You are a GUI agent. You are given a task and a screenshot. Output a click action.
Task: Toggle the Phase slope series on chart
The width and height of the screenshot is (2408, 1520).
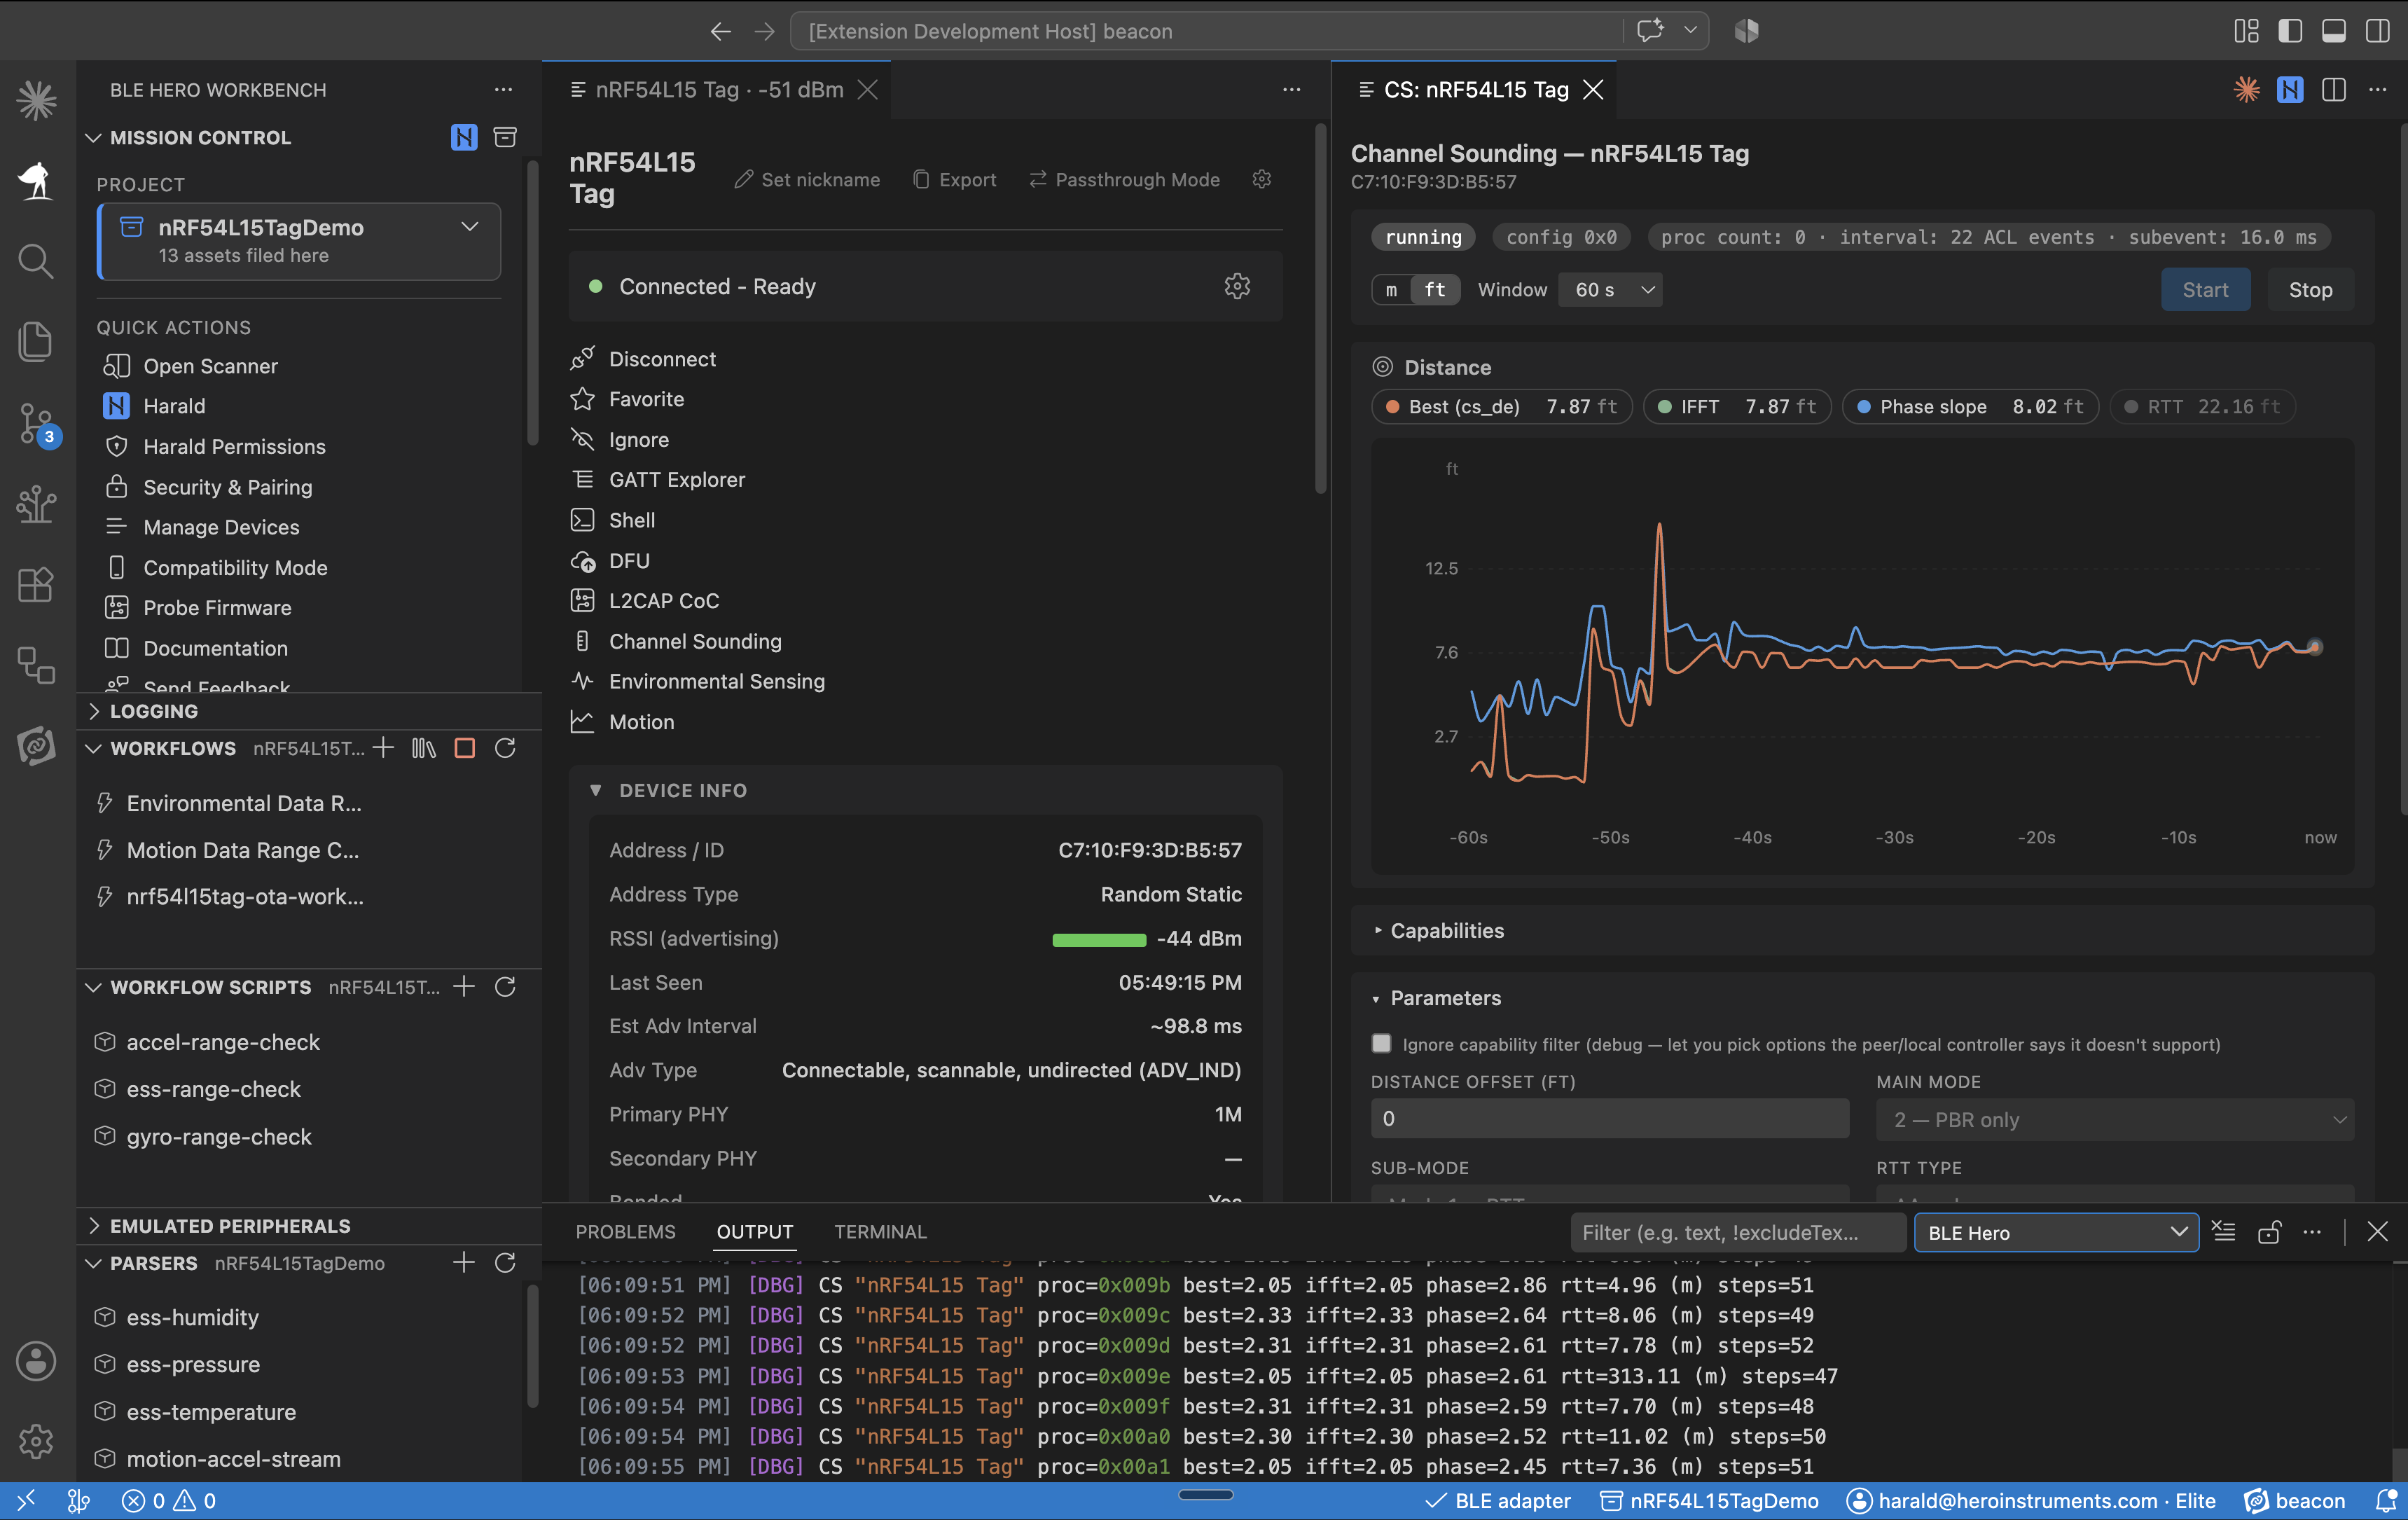[x=1970, y=407]
